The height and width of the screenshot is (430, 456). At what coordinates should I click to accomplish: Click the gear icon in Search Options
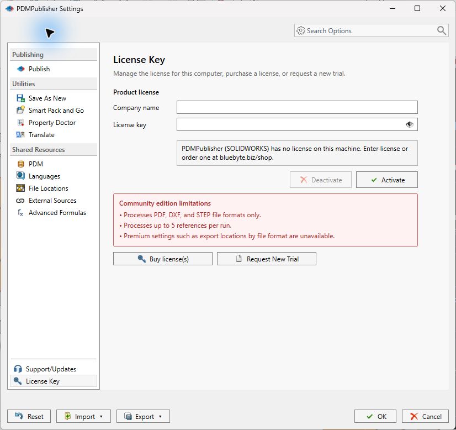(x=301, y=30)
